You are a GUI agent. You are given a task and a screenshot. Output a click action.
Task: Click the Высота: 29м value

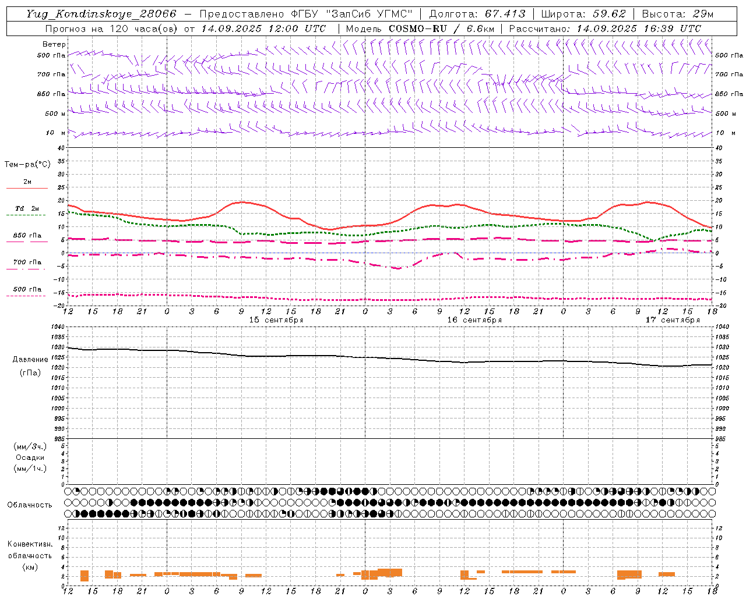[677, 14]
